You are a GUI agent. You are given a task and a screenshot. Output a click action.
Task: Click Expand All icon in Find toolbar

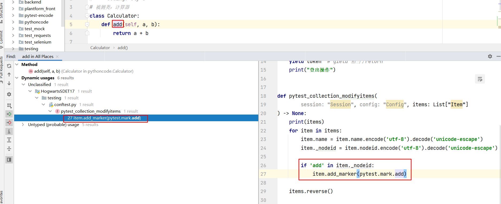(x=9, y=140)
